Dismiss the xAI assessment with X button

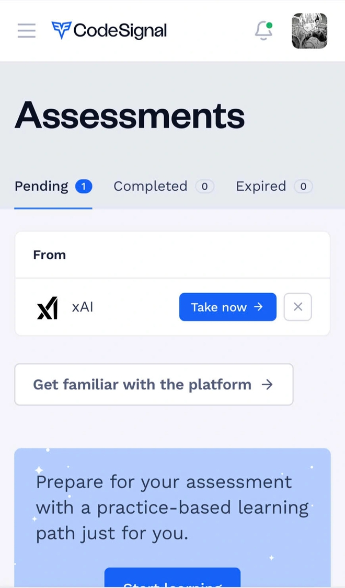[x=298, y=307]
